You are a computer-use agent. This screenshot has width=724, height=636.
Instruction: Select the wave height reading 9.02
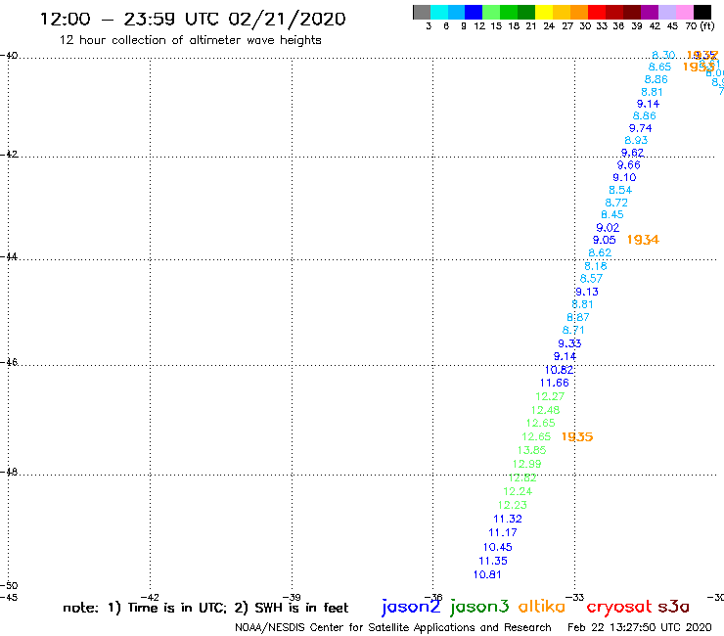tap(608, 227)
